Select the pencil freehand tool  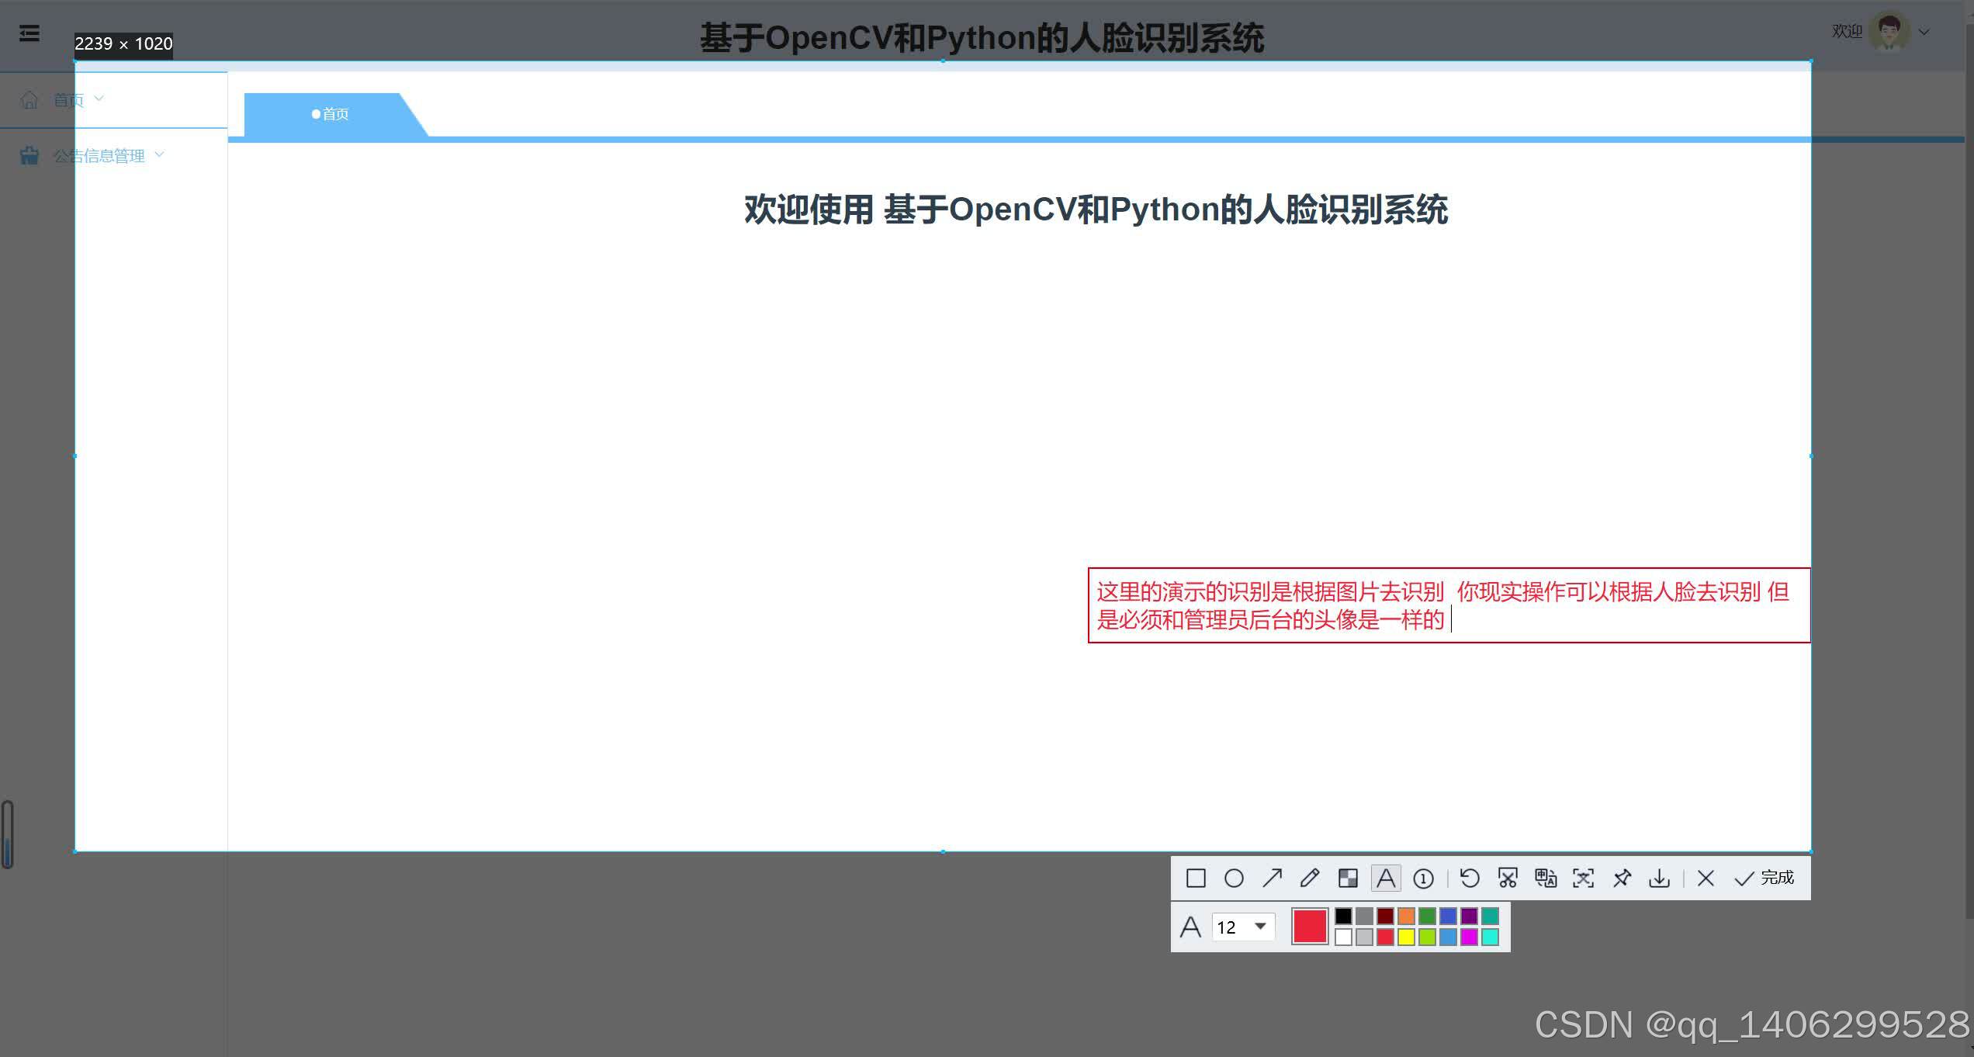(1310, 878)
